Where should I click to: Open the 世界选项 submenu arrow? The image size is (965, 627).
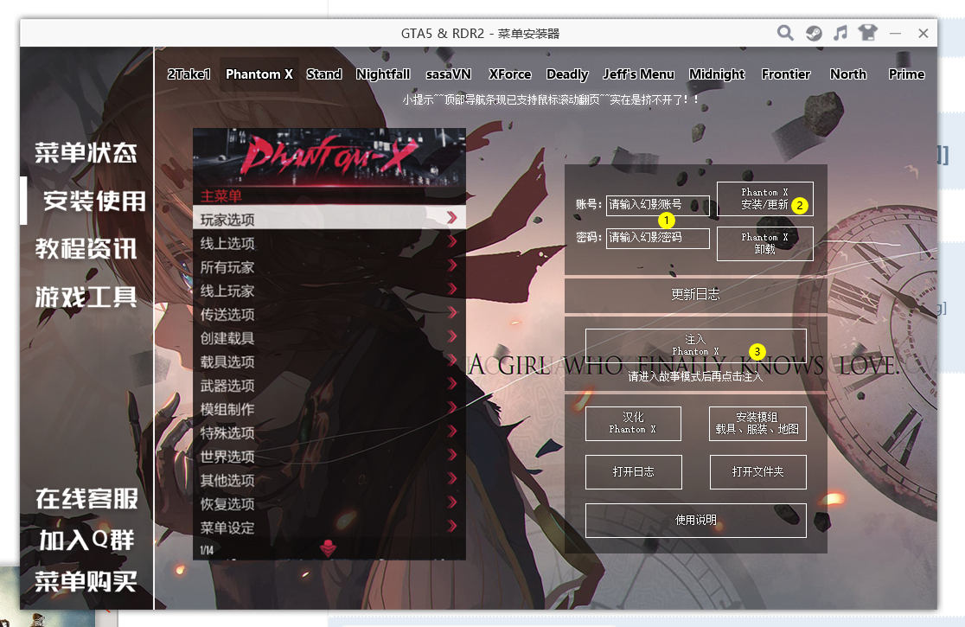(452, 456)
